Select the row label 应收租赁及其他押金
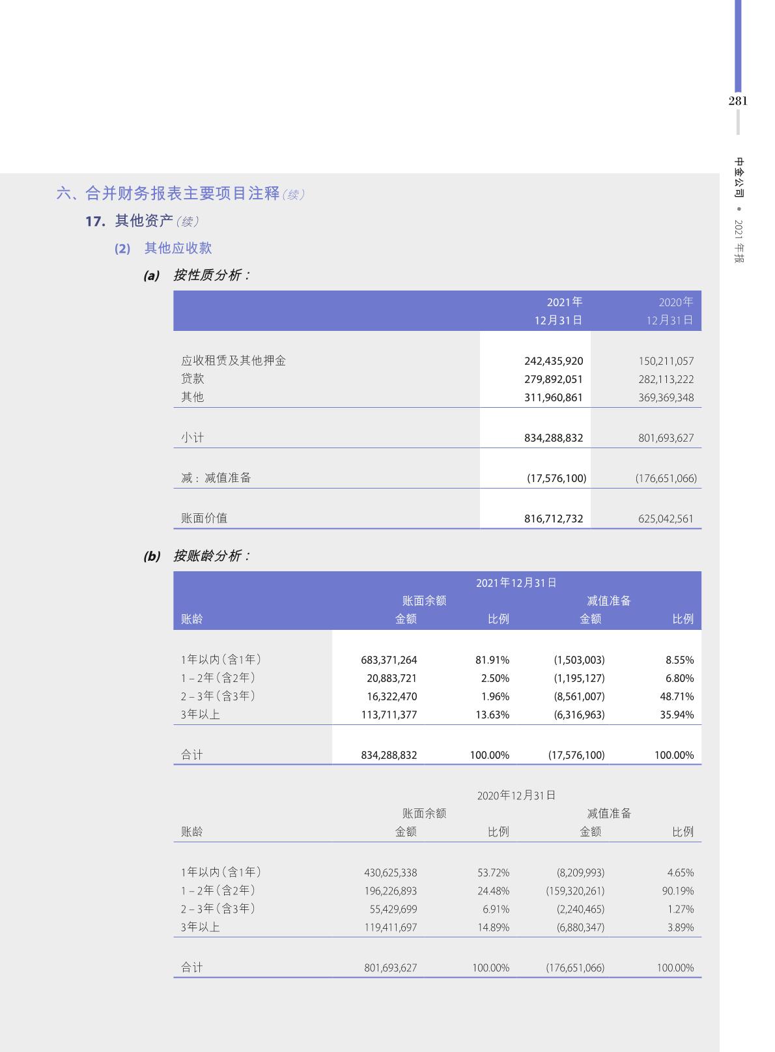The image size is (775, 1052). pyautogui.click(x=233, y=361)
